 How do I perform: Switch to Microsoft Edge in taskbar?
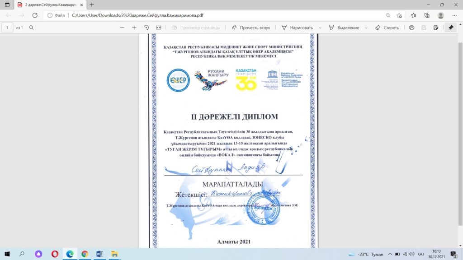(70, 254)
